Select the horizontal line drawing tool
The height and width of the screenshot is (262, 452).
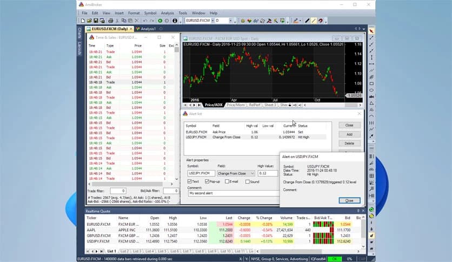(371, 64)
